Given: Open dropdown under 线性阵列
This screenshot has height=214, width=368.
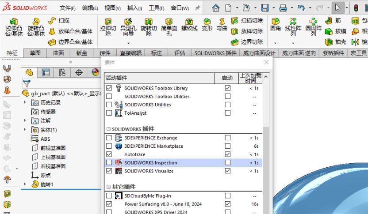Looking at the screenshot, I should [x=293, y=43].
